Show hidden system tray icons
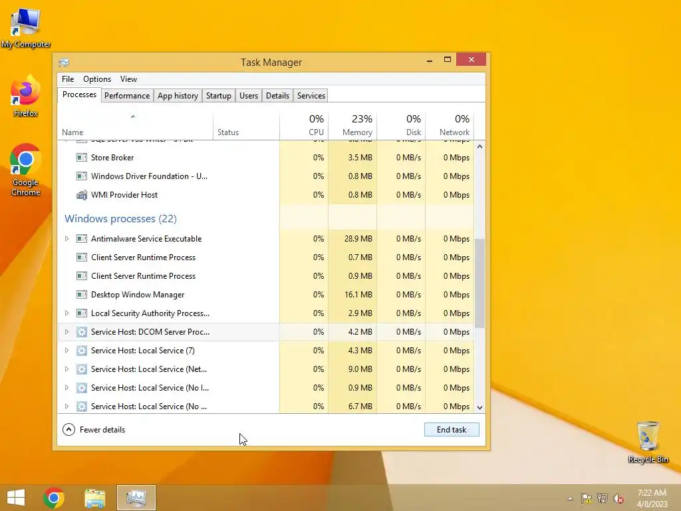 tap(570, 498)
